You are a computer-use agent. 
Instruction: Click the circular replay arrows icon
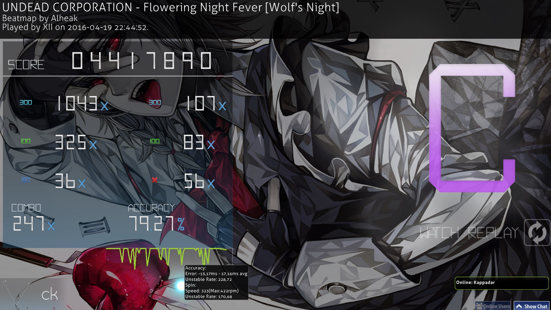coord(537,232)
